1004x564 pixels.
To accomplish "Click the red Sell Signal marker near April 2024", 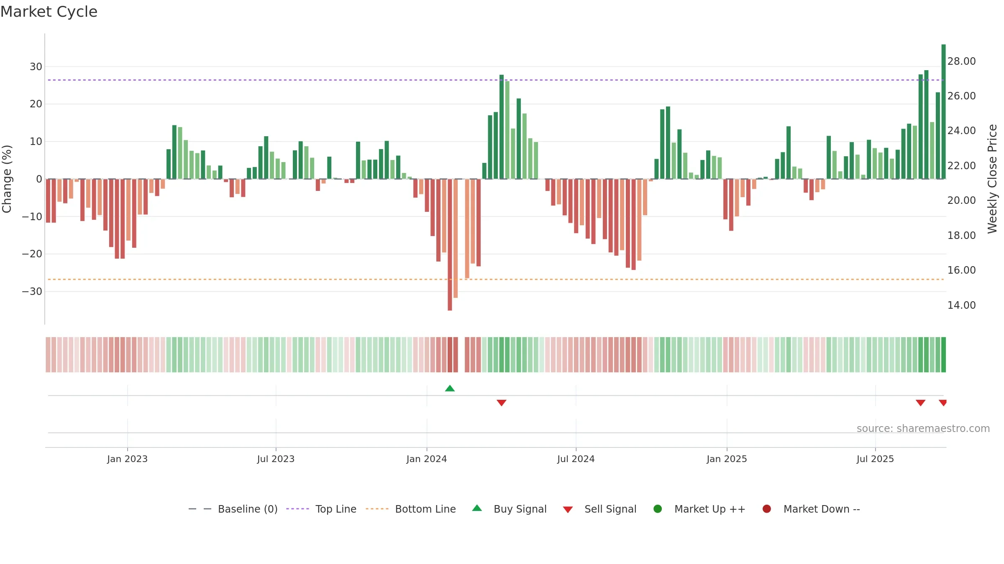I will 502,403.
